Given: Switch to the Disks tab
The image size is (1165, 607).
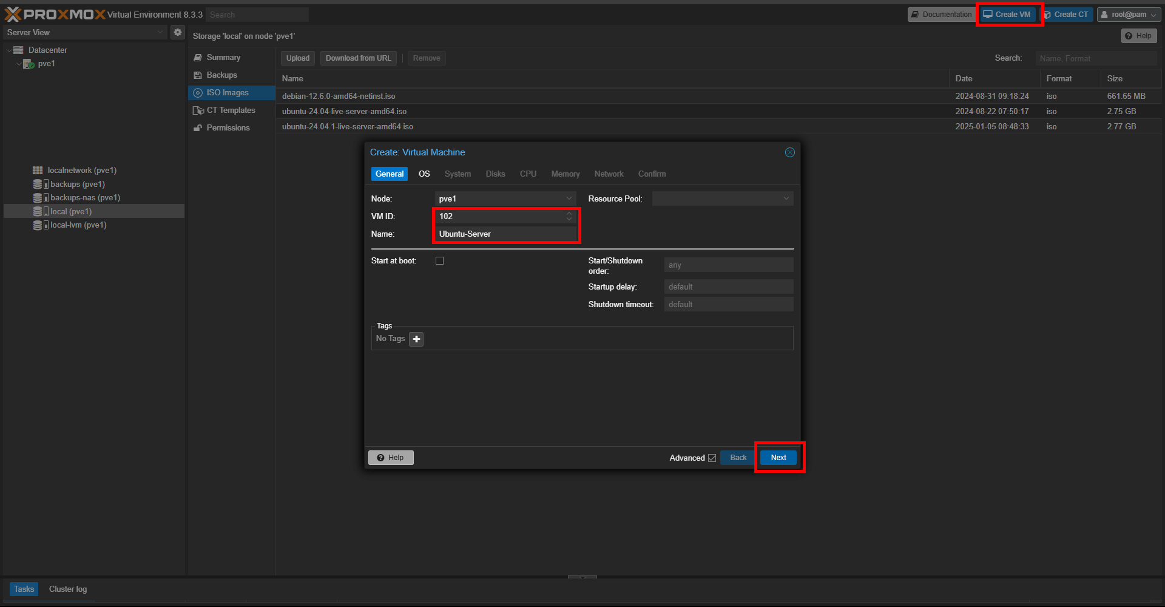Looking at the screenshot, I should pyautogui.click(x=495, y=174).
